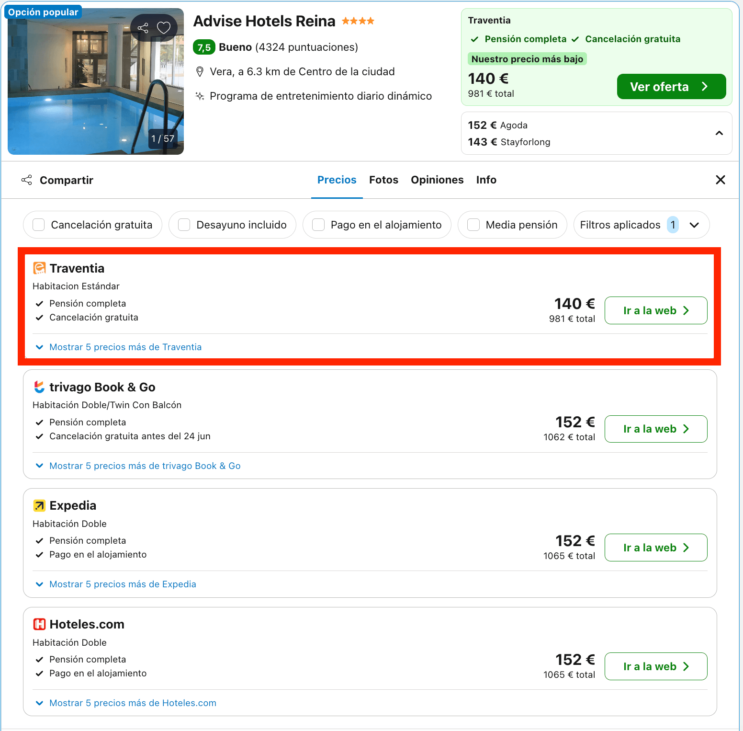Toggle the Media pensión checkbox
This screenshot has height=731, width=743.
pyautogui.click(x=473, y=225)
